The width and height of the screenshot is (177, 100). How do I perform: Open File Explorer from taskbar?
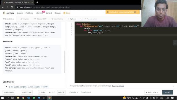(x=18, y=98)
